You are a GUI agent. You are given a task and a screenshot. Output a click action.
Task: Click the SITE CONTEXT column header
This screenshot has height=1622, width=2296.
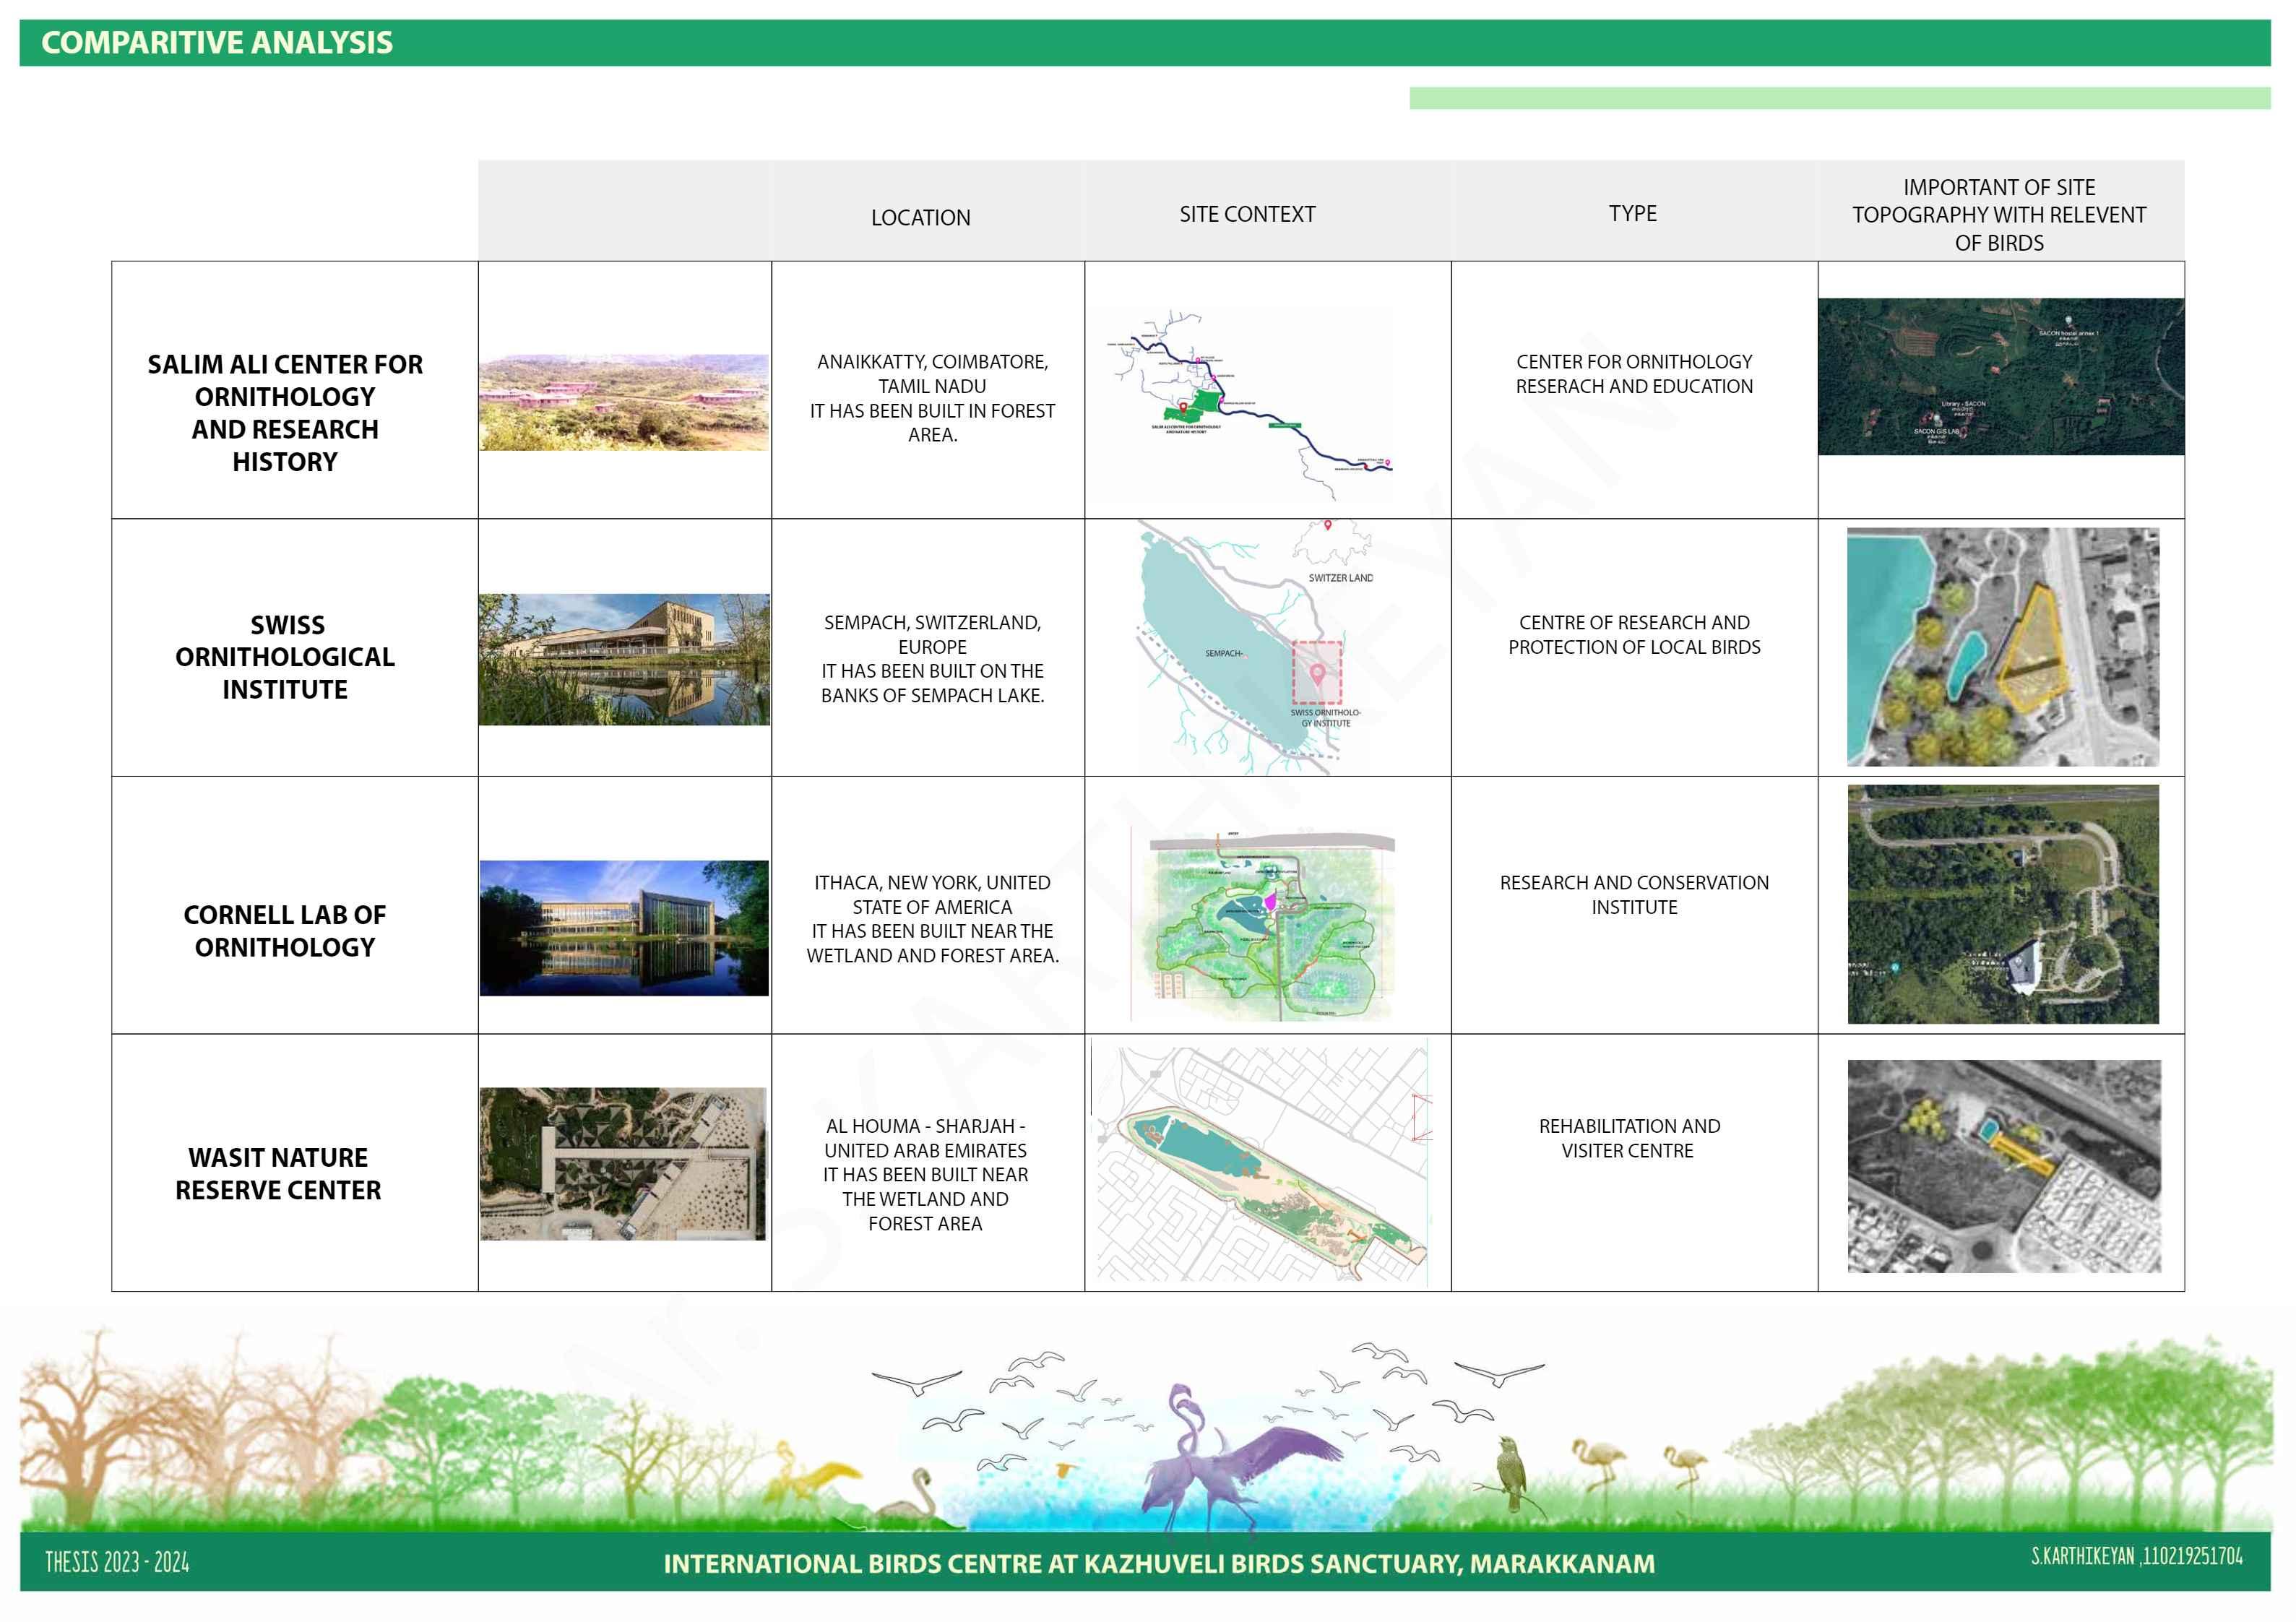[x=1247, y=214]
